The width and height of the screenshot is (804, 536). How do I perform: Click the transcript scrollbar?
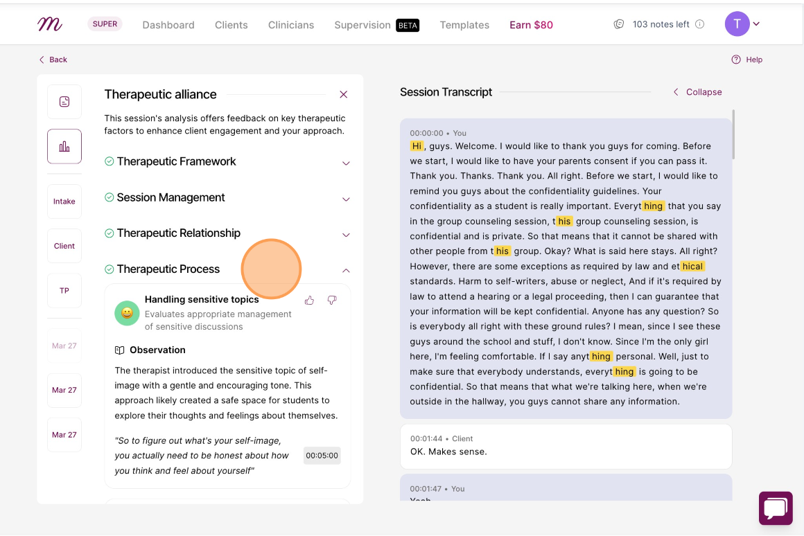(x=734, y=134)
